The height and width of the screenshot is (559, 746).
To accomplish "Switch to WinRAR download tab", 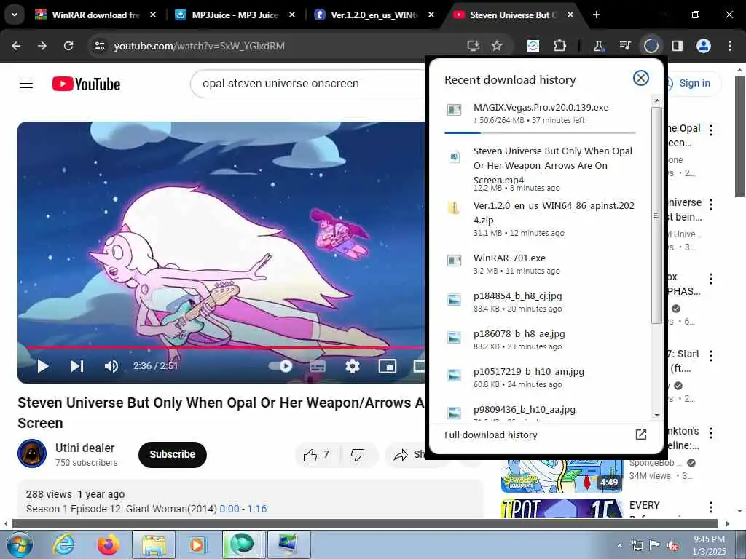I will click(x=97, y=15).
